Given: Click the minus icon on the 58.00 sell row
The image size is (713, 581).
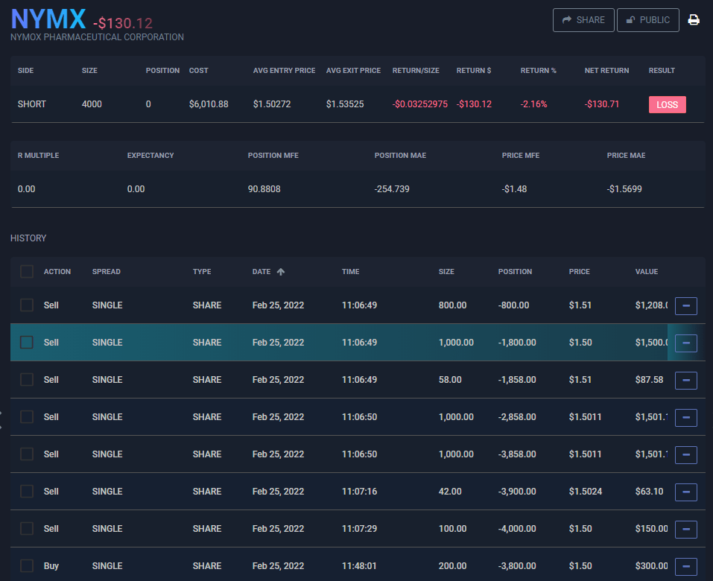Looking at the screenshot, I should 685,380.
